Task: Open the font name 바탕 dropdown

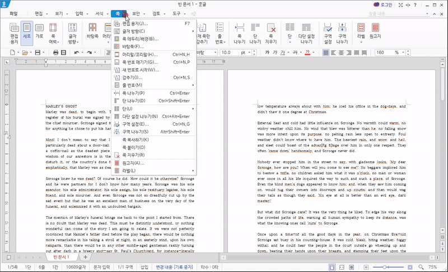Action: 216,53
